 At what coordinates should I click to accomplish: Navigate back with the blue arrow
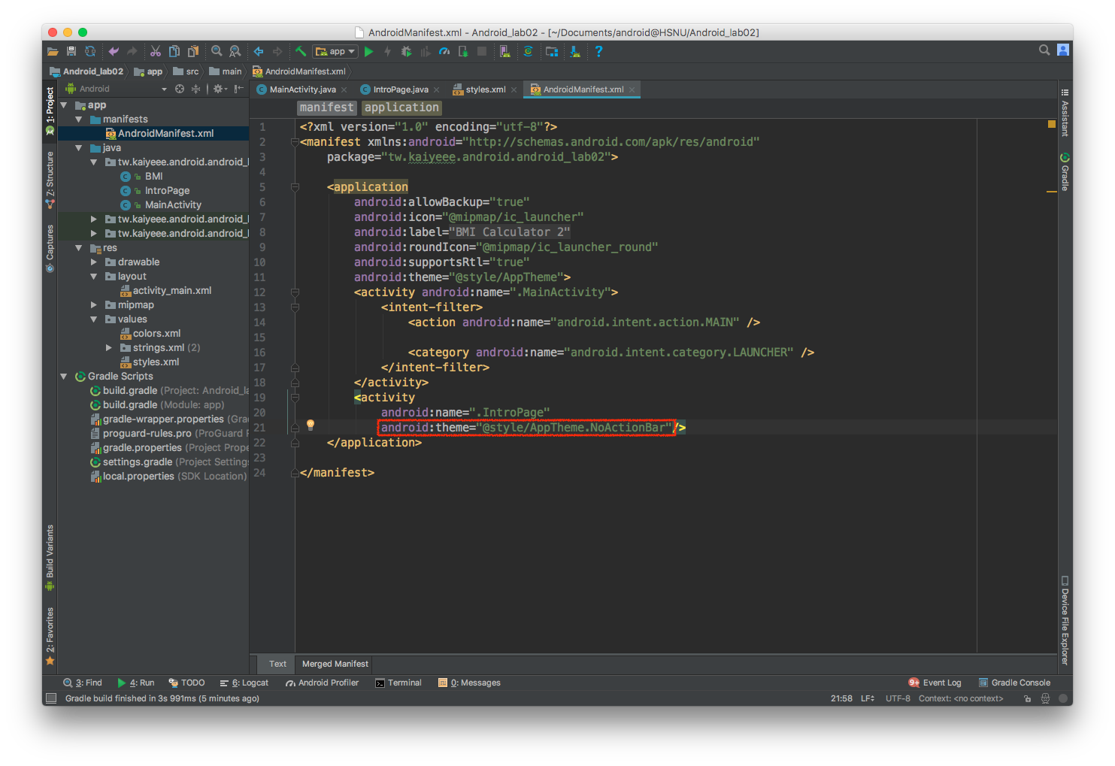click(x=259, y=51)
